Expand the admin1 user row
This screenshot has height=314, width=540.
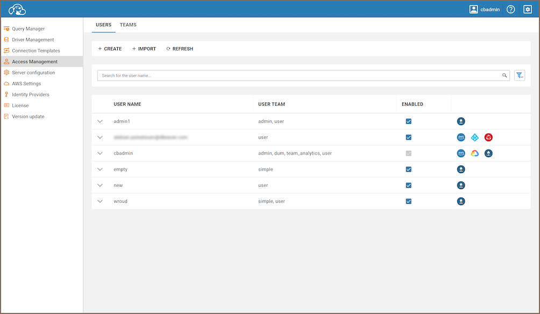100,121
